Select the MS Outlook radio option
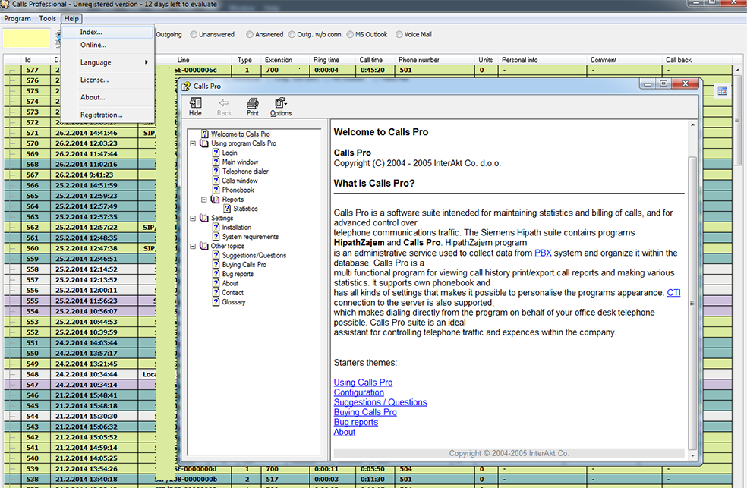This screenshot has width=747, height=488. [x=350, y=34]
